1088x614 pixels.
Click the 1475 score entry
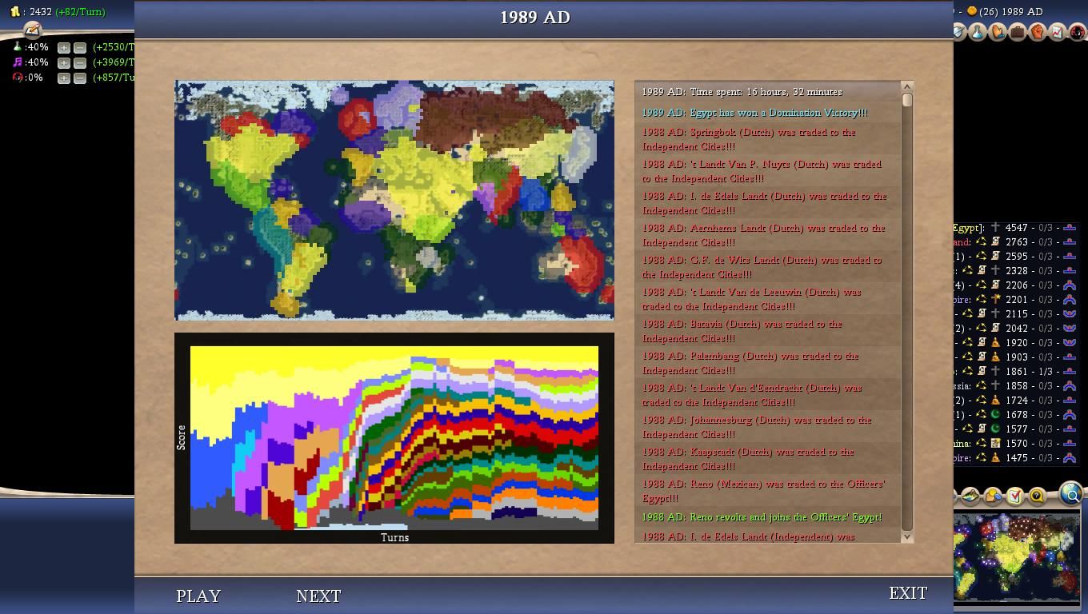[x=1016, y=458]
